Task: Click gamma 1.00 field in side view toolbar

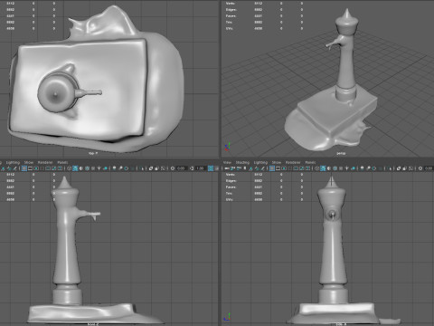Action: [201, 168]
